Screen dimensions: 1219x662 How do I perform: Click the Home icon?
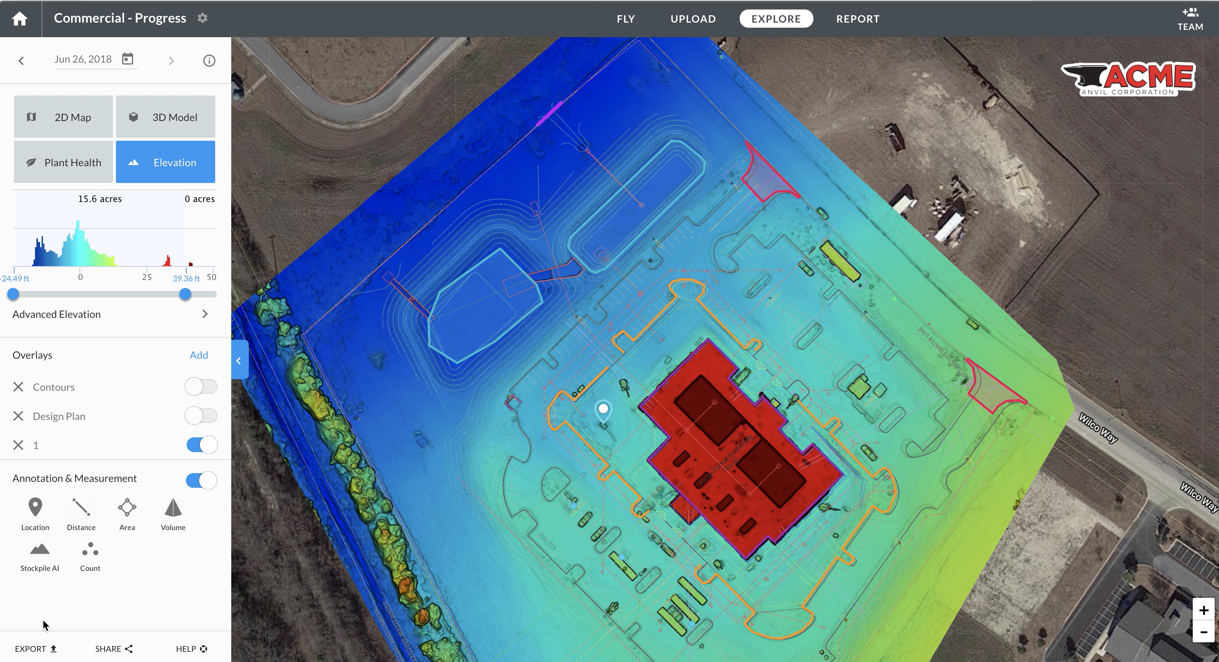click(20, 19)
